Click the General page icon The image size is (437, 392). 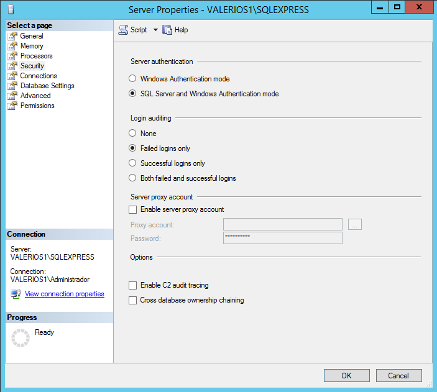(12, 36)
